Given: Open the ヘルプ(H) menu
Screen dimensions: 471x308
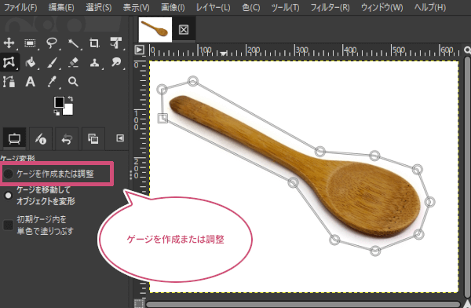Looking at the screenshot, I should click(430, 7).
